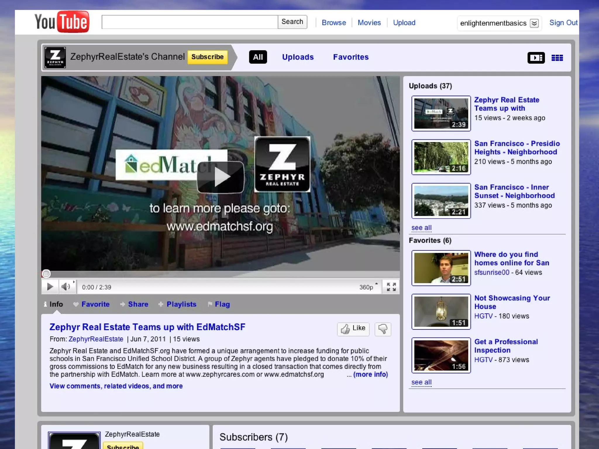This screenshot has height=449, width=599.
Task: Open the enlightenmentbasics account dropdown arrow
Action: [x=534, y=23]
